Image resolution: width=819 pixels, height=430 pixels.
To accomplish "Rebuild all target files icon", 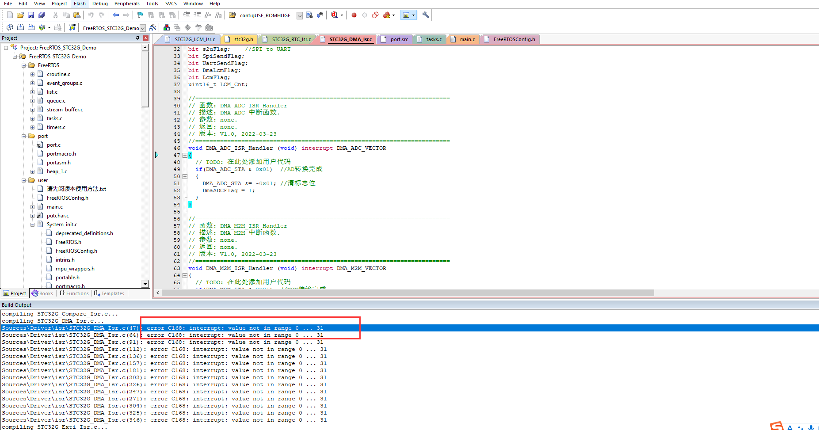I will coord(31,27).
